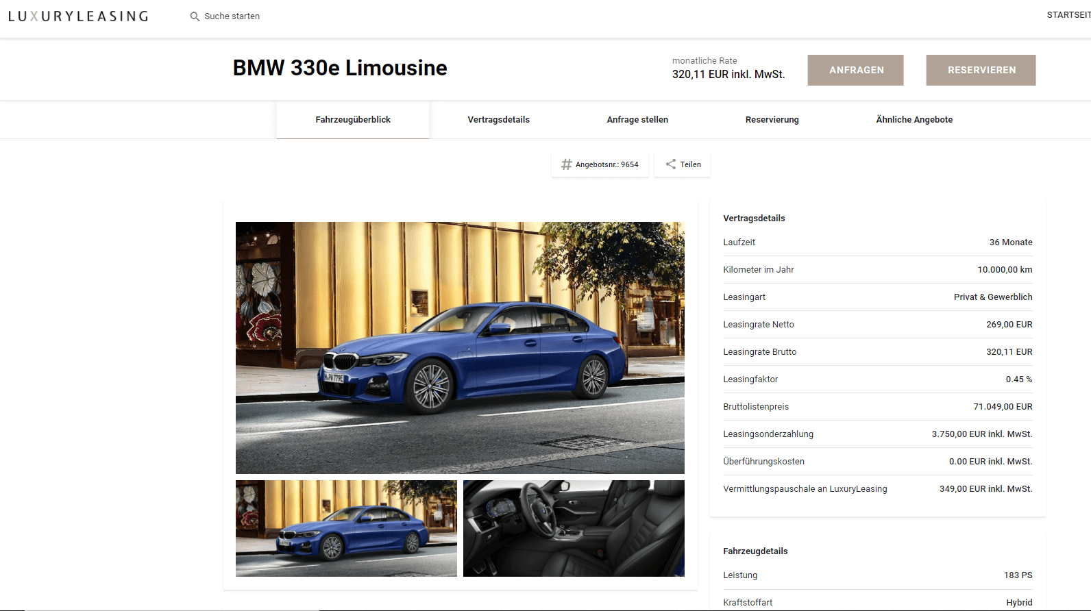Click the Leistung value 183 PS

1018,575
